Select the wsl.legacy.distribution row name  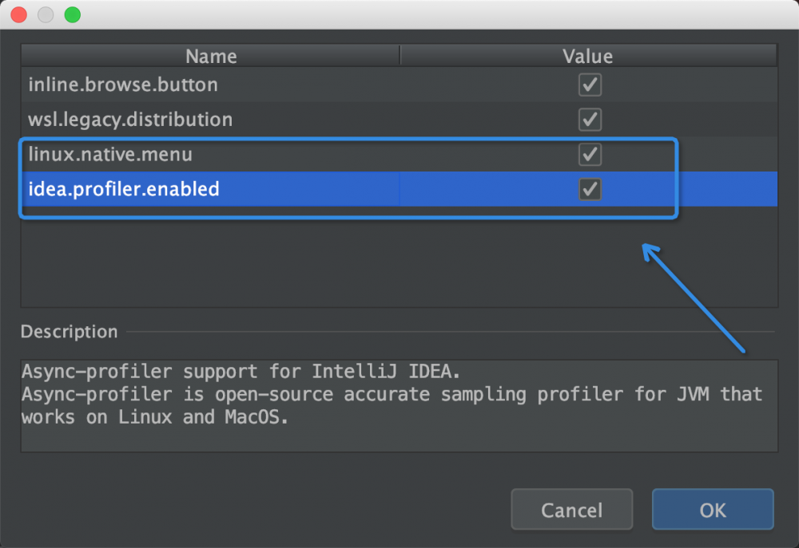130,120
